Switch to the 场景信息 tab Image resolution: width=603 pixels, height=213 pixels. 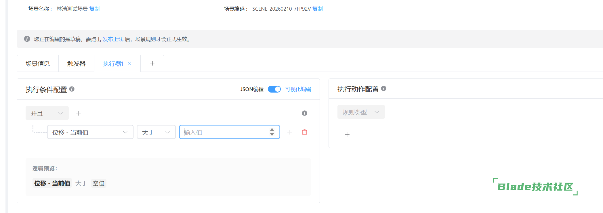point(38,64)
